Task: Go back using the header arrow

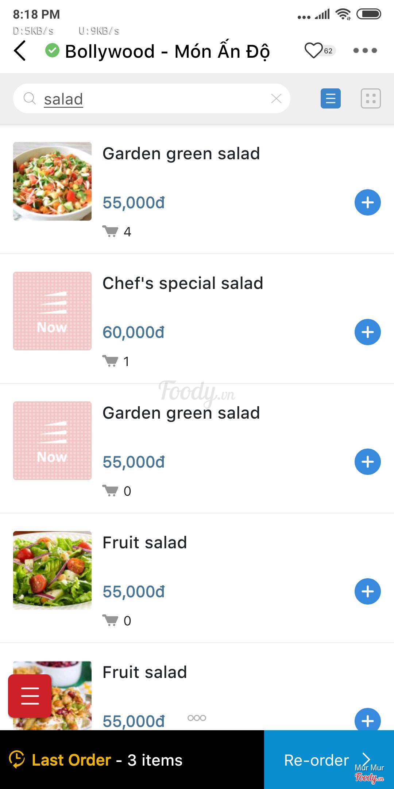Action: pyautogui.click(x=20, y=51)
